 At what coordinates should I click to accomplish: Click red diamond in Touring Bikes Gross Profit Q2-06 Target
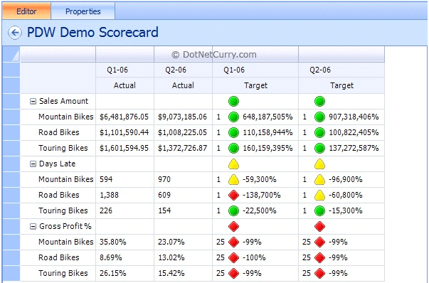click(x=319, y=273)
